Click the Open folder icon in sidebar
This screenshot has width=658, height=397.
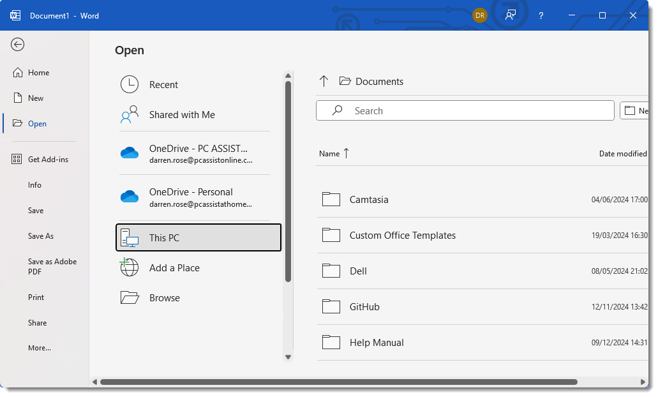[18, 123]
